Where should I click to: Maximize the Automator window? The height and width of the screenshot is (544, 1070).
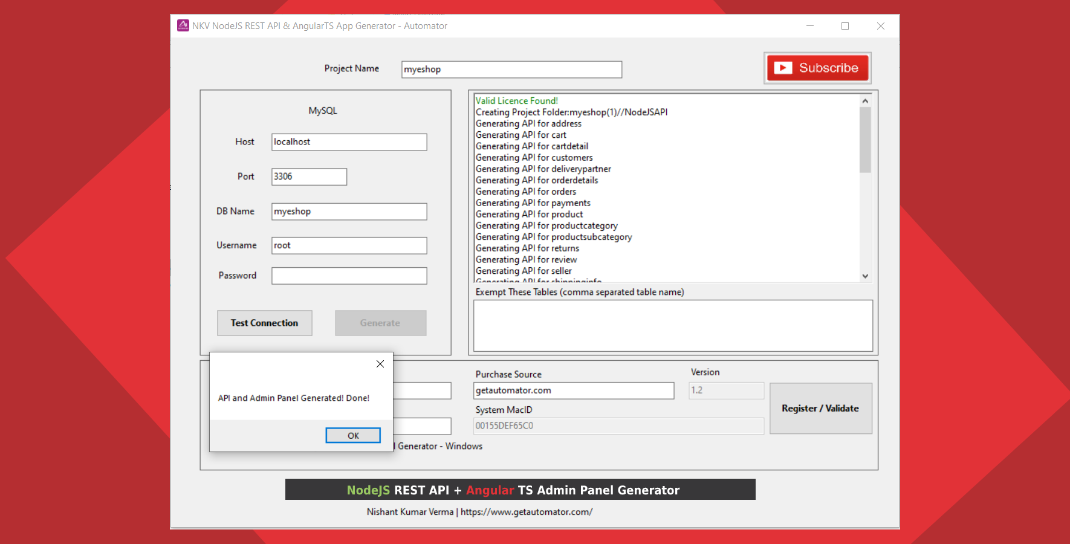coord(845,26)
